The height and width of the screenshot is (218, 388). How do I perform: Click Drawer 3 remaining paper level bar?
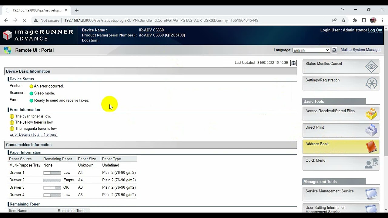click(52, 188)
